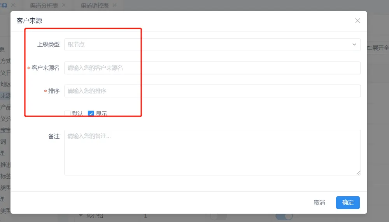The image size is (389, 222).
Task: Check the 默认 checkbox
Action: (x=68, y=114)
